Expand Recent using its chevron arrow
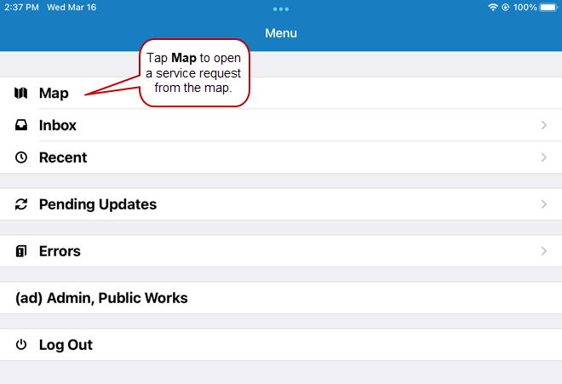The height and width of the screenshot is (384, 562). [x=543, y=158]
